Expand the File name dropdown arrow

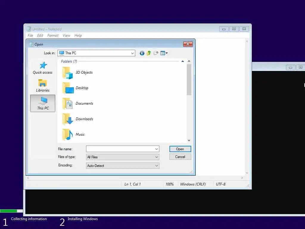pyautogui.click(x=157, y=149)
